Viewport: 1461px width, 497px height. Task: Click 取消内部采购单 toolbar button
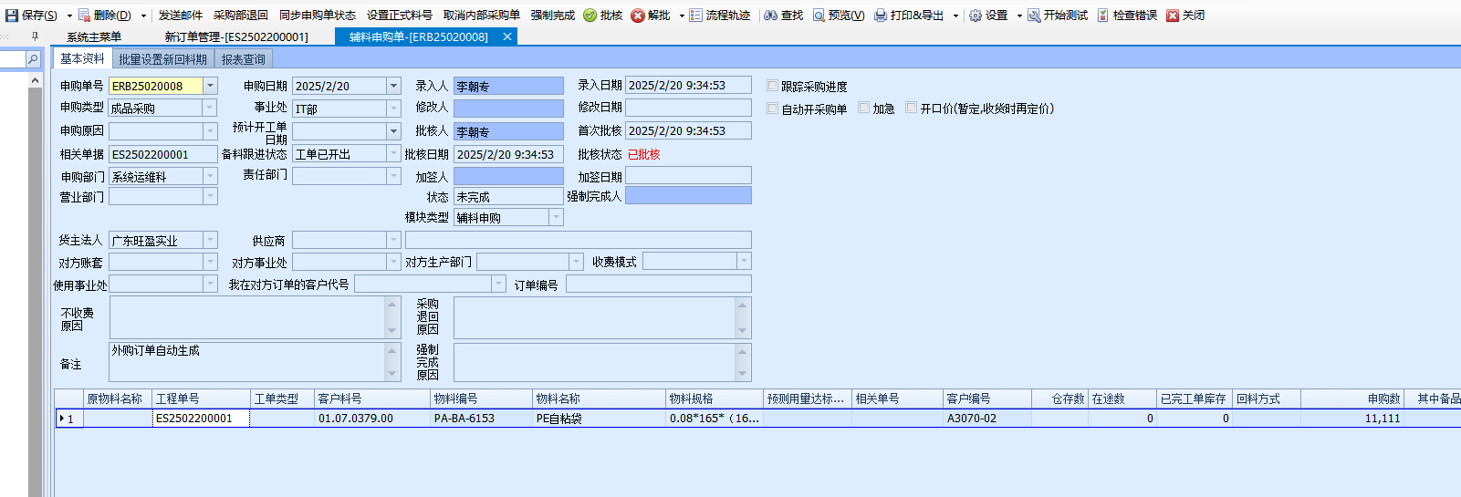[482, 16]
